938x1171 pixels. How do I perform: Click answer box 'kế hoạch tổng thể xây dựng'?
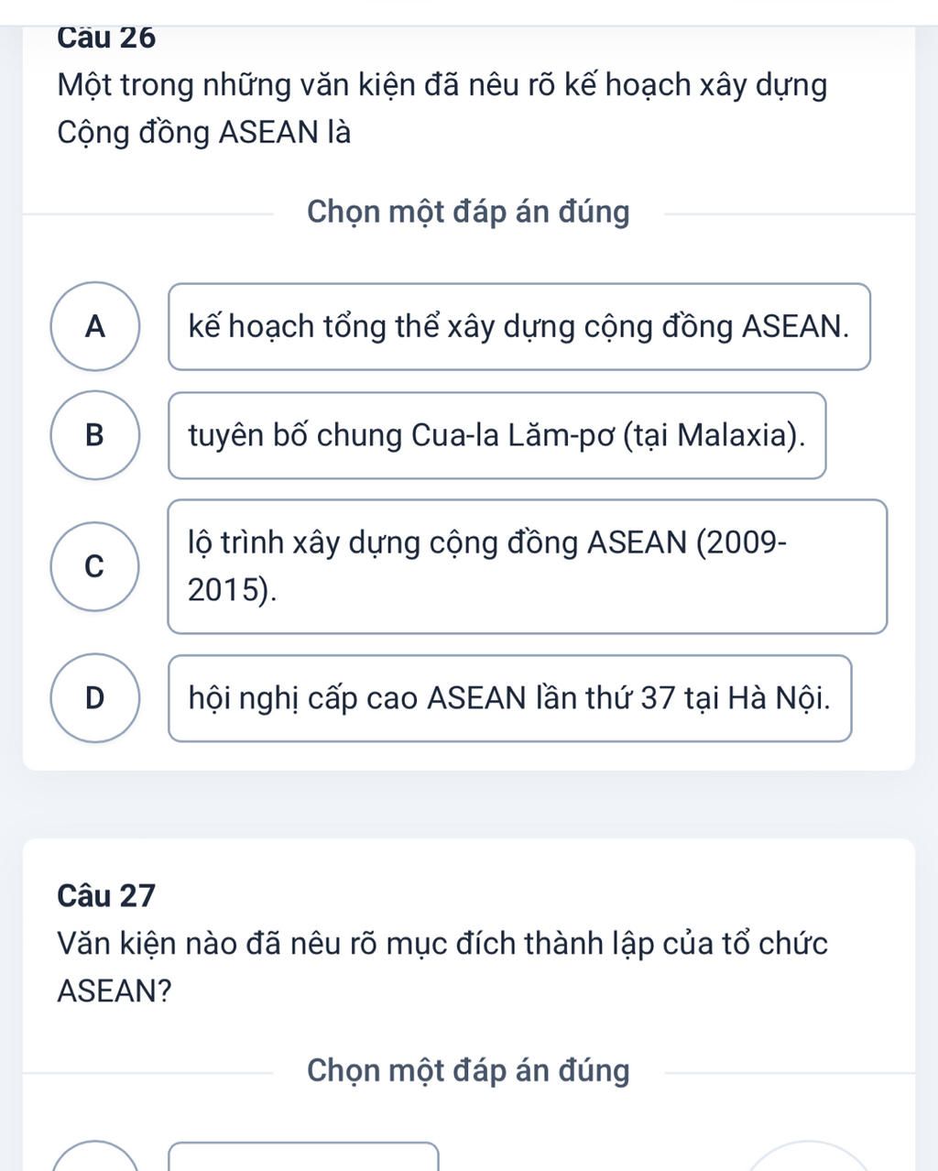[x=518, y=327]
